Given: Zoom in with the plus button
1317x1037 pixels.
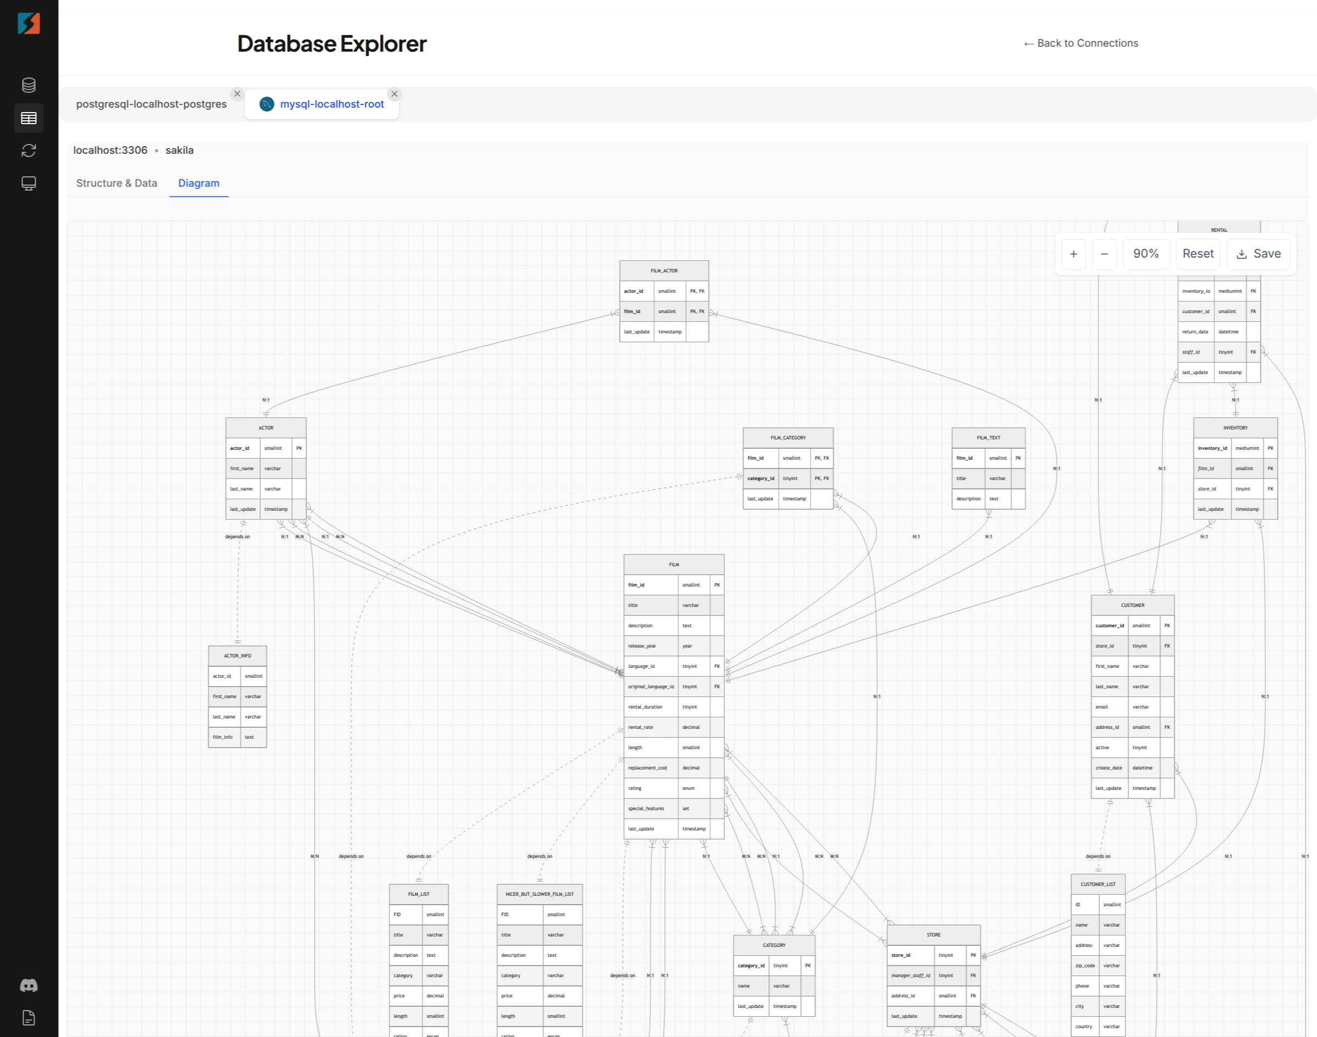Looking at the screenshot, I should pyautogui.click(x=1073, y=254).
